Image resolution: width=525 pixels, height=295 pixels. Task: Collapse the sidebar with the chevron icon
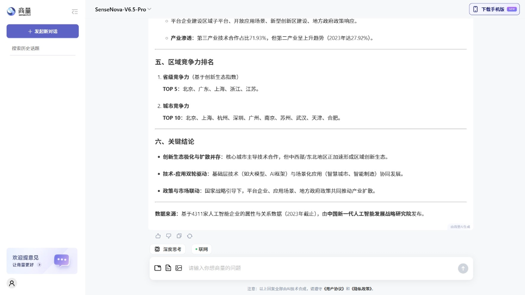(75, 12)
